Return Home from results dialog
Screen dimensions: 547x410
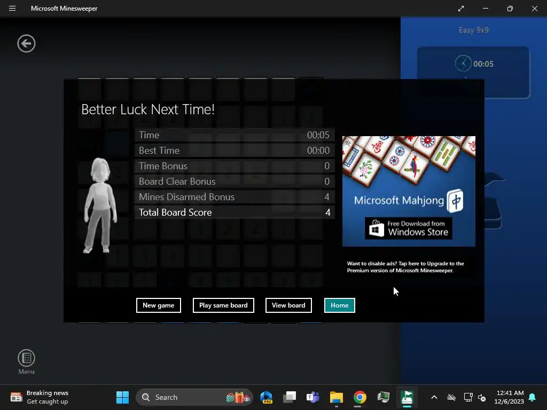[339, 305]
